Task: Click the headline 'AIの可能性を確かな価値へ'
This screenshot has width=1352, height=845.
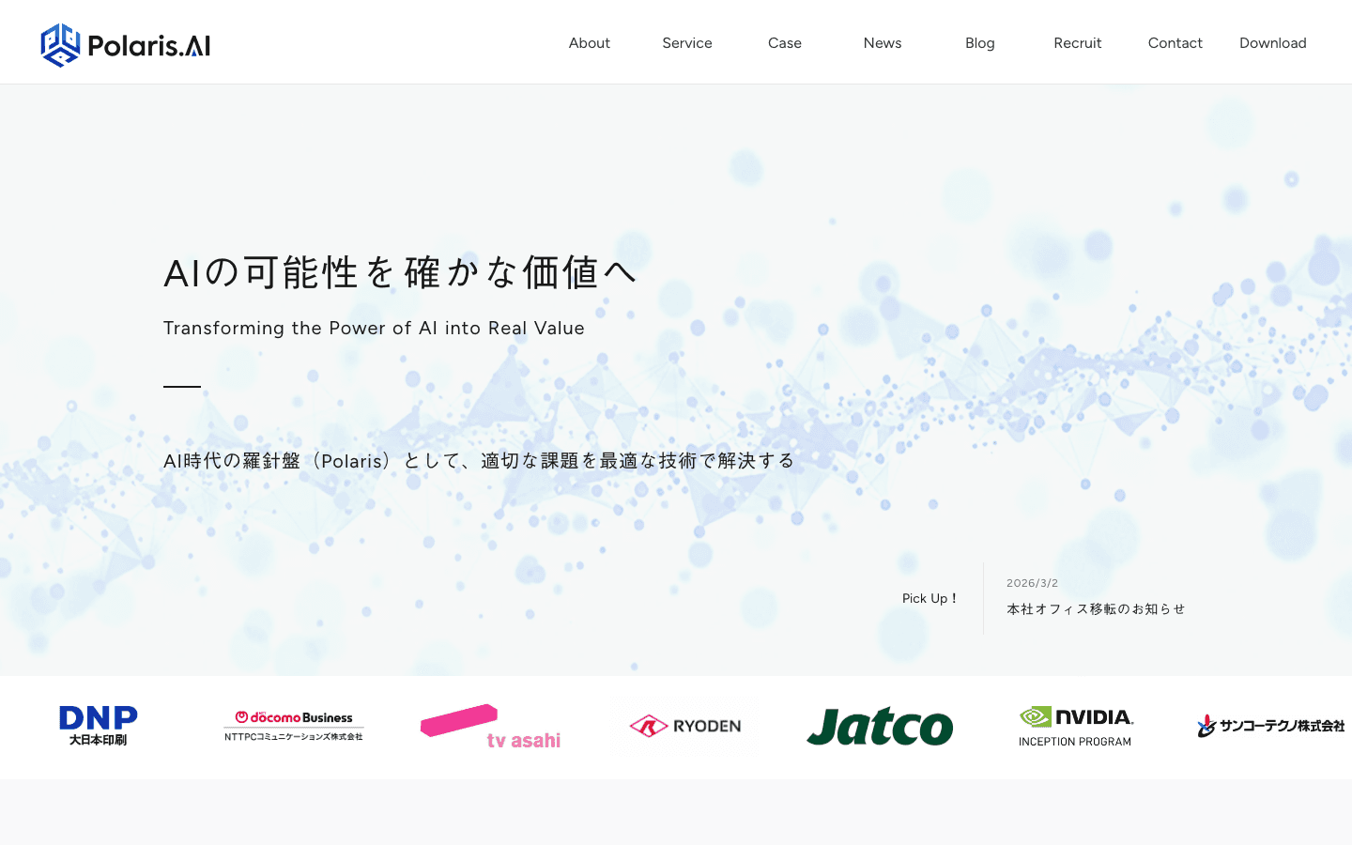Action: tap(401, 273)
